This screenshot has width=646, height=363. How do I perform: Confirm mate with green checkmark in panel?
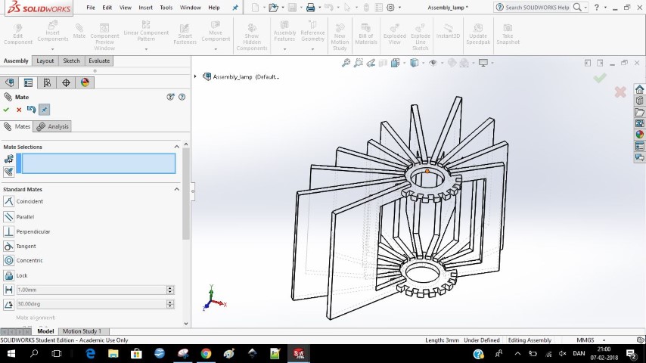(6, 110)
